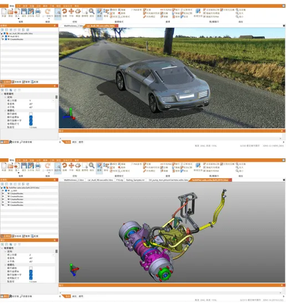Enable the first unchecked grid checkbox in bottom properties
Screen dimensions: 286x305
[x=31, y=268]
